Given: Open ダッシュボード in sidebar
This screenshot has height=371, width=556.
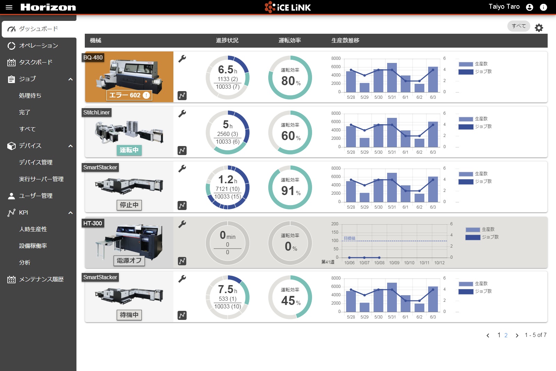Looking at the screenshot, I should (x=39, y=29).
